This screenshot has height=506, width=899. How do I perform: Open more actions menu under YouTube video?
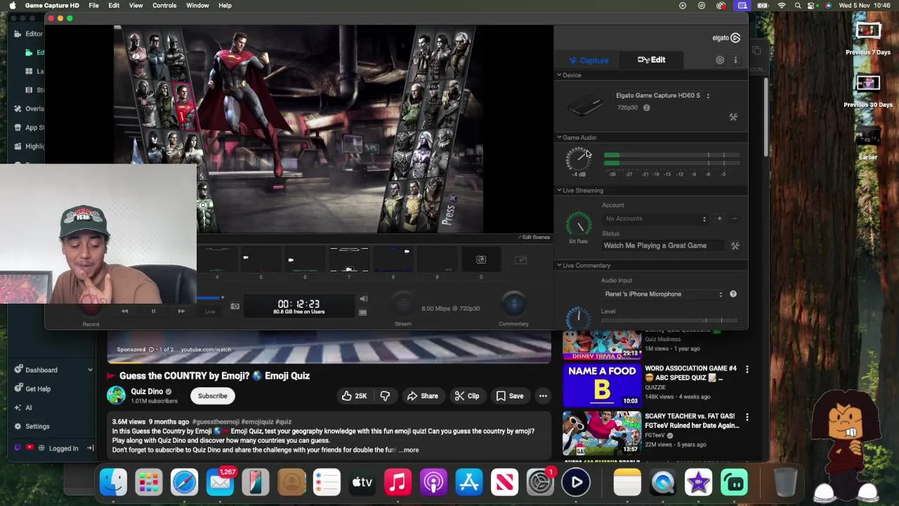tap(543, 396)
